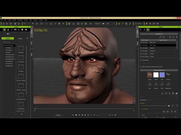Open the Animation menu
Screen dimensions: 181x135
click(20, 20)
